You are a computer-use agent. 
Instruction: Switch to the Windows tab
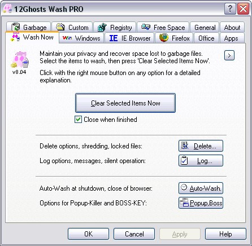[x=81, y=38]
